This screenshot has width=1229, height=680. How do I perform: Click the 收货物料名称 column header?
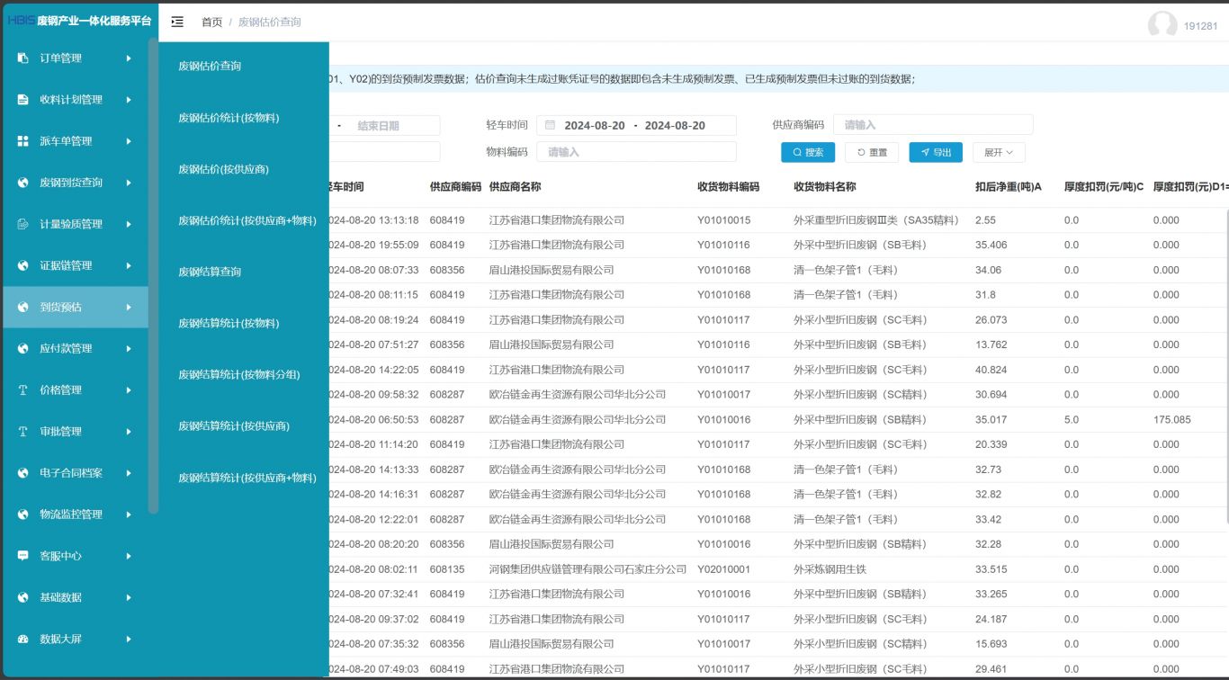(x=824, y=187)
